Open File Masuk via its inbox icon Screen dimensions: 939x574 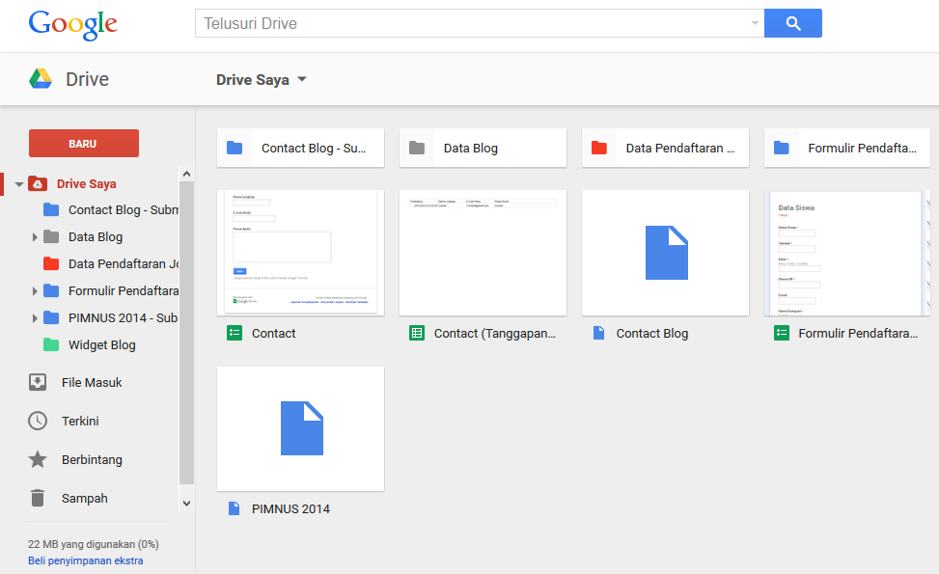pyautogui.click(x=38, y=382)
